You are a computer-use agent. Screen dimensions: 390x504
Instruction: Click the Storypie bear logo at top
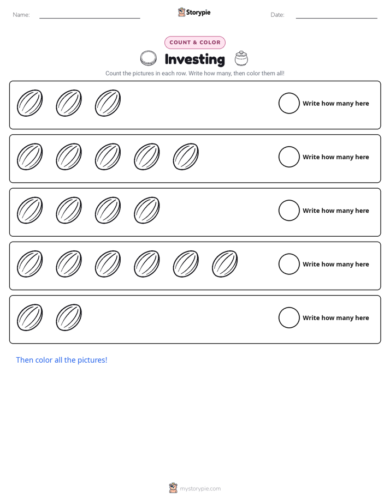point(181,12)
